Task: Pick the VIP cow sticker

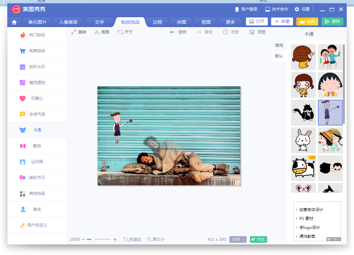Action: click(303, 168)
